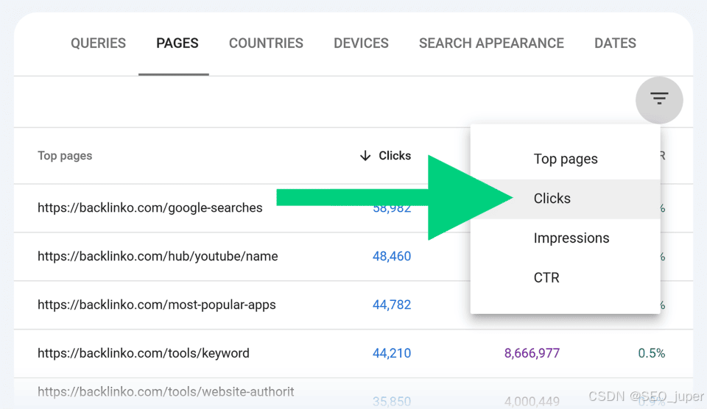This screenshot has height=409, width=707.
Task: Click the 48,460 clicks value
Action: click(x=392, y=256)
